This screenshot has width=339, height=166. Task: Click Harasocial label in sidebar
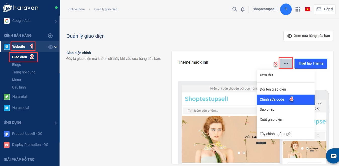pyautogui.click(x=21, y=108)
